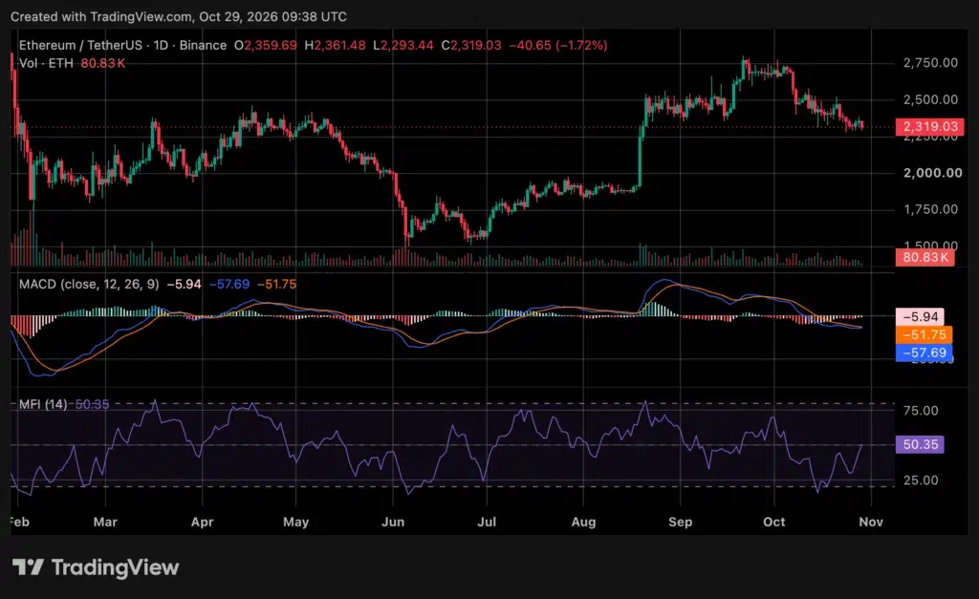
Task: Click the low price L2,293.44
Action: (x=403, y=45)
